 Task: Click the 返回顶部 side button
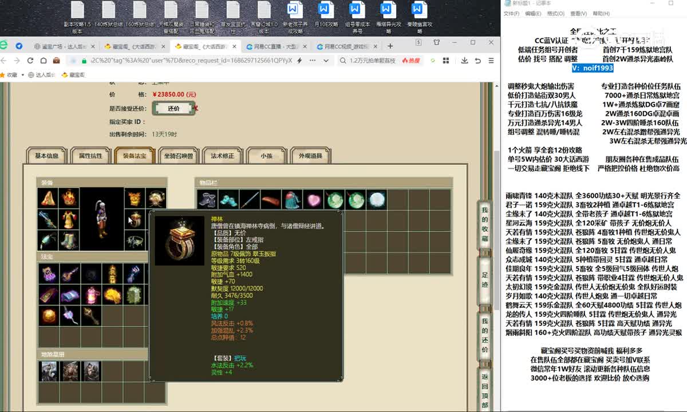click(x=485, y=391)
